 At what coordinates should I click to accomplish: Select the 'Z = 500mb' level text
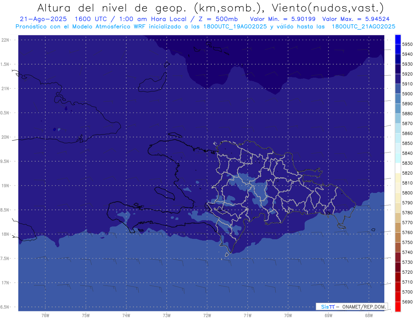point(218,19)
